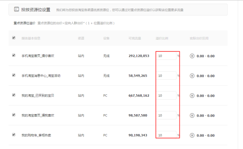
Task: Uncheck 手机淘宝首页_猜你喜欢 checkbox
Action: click(14, 55)
